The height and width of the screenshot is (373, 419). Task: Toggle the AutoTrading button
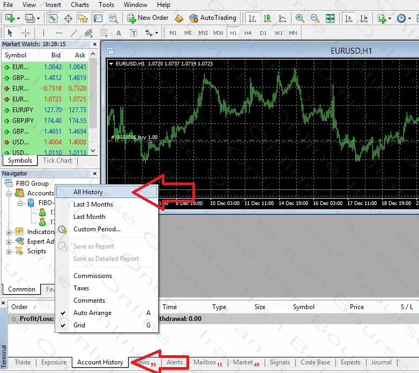[x=213, y=18]
